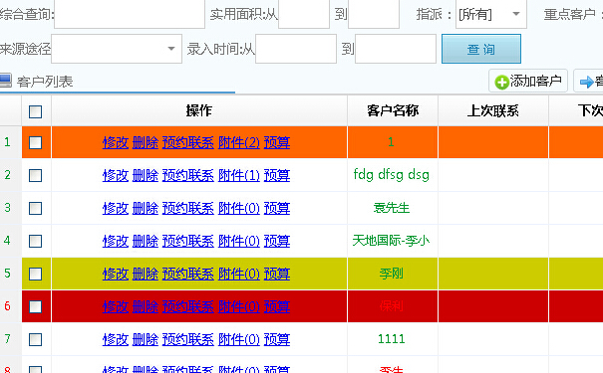Viewport: 603px width, 373px height.
Task: Open the 指派 dropdown showing [所有]
Action: tap(491, 14)
